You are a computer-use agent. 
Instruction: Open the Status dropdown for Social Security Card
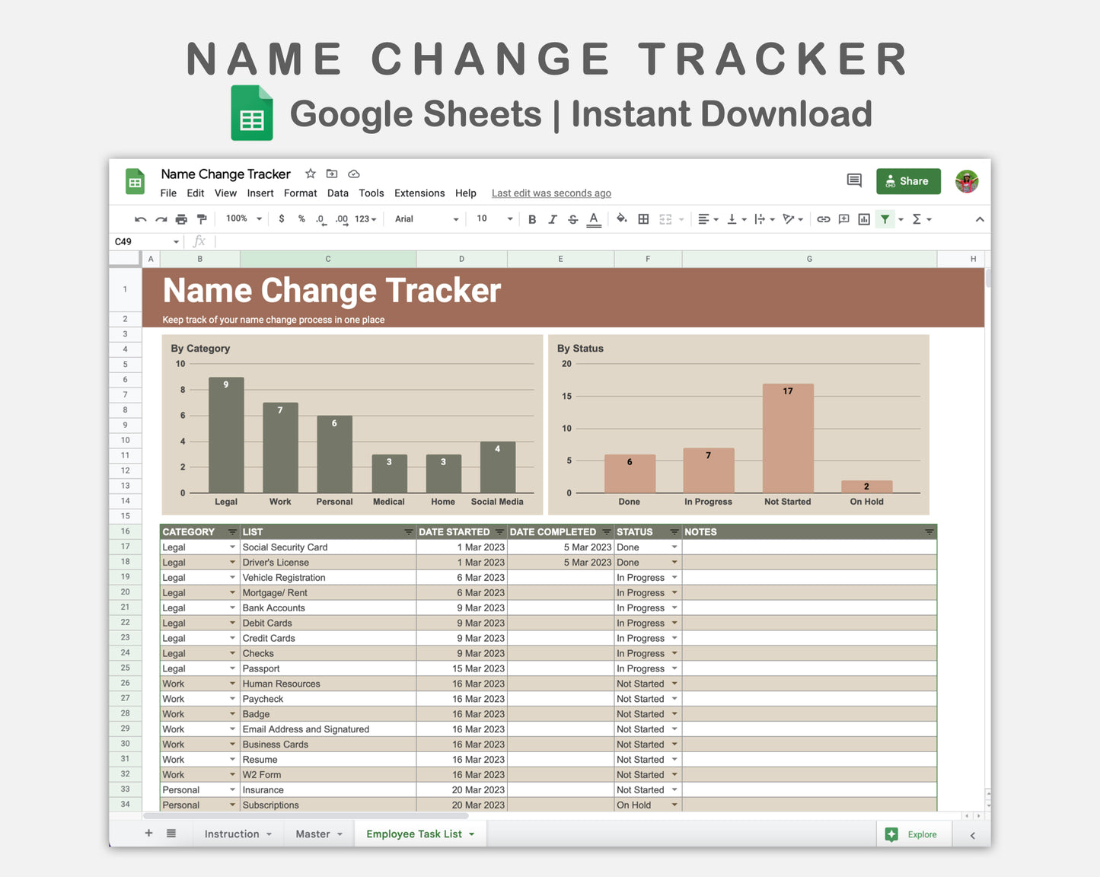[674, 547]
